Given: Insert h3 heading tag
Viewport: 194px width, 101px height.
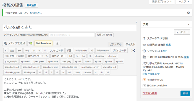Looking at the screenshot, I should point(70,56).
